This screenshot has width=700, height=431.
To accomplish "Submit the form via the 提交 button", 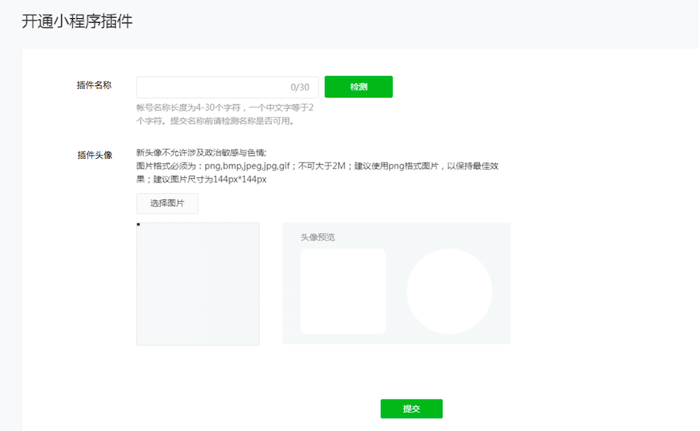I will 411,408.
